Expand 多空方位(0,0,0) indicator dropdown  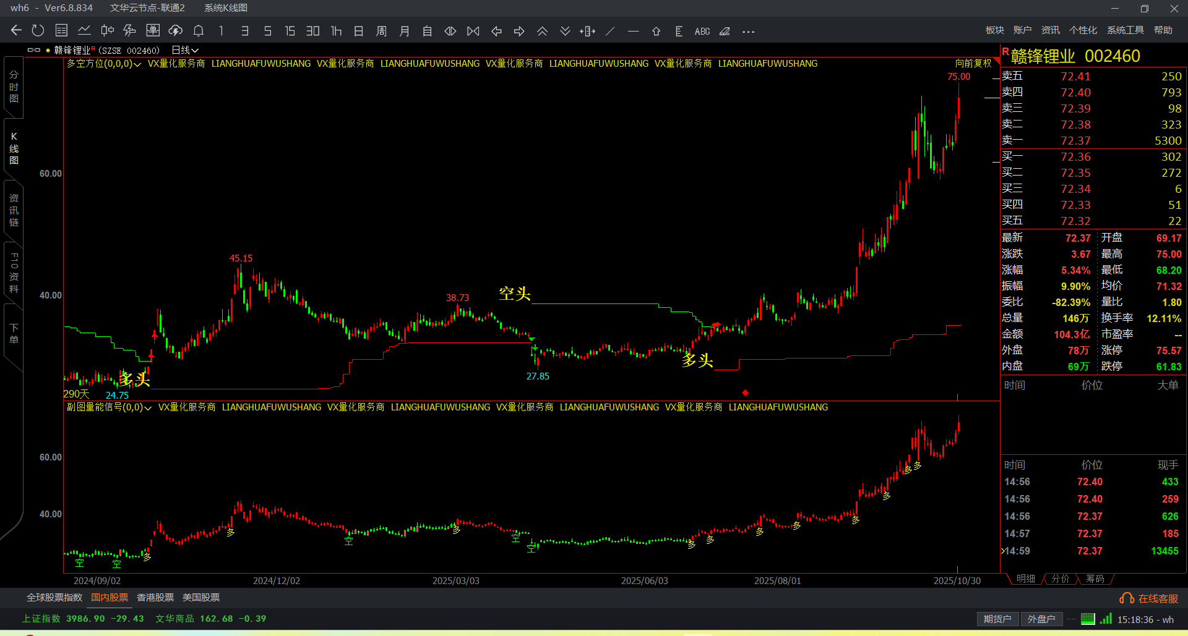104,64
